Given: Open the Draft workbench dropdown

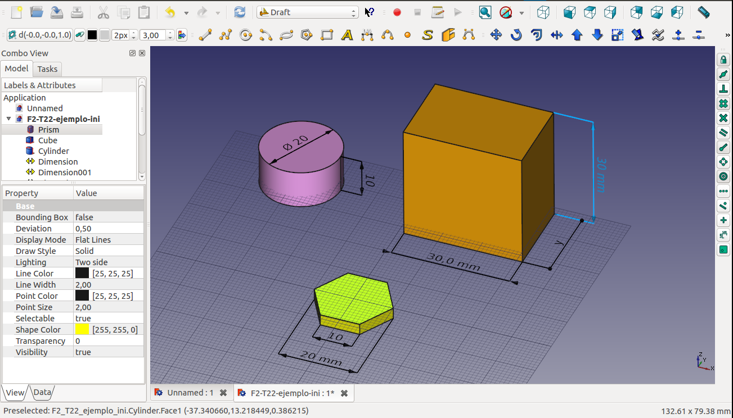Looking at the screenshot, I should (307, 12).
